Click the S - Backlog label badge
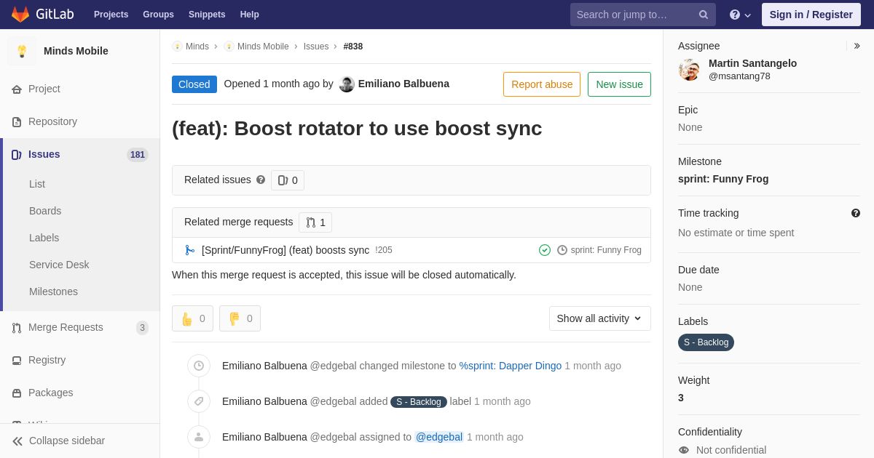This screenshot has width=874, height=458. click(706, 342)
